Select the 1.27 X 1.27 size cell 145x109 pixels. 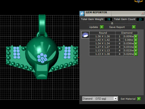pos(102,47)
